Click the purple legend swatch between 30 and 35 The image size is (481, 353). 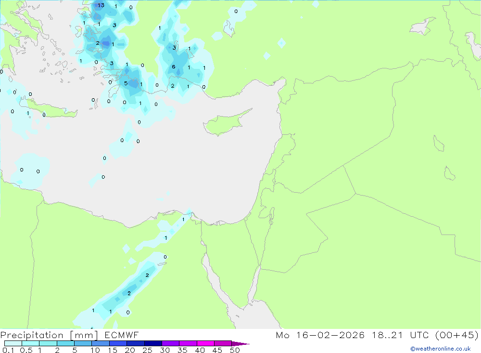click(x=170, y=343)
